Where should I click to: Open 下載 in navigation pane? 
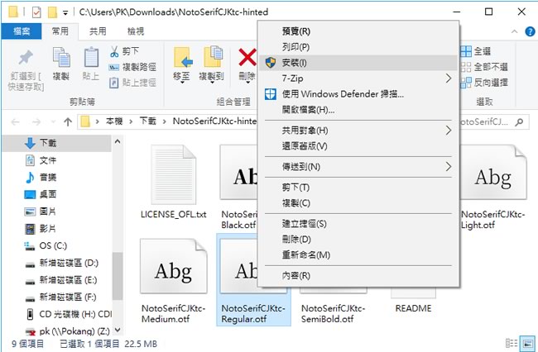pos(57,143)
